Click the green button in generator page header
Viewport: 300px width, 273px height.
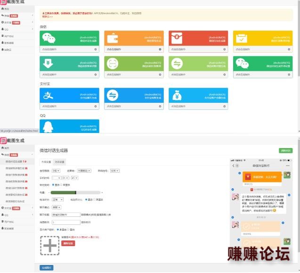coord(286,150)
